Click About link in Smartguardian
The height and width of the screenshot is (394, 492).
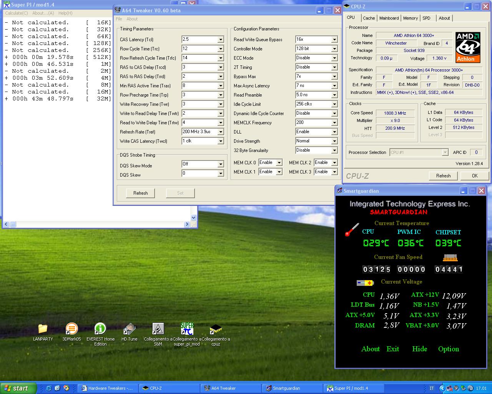pos(371,349)
